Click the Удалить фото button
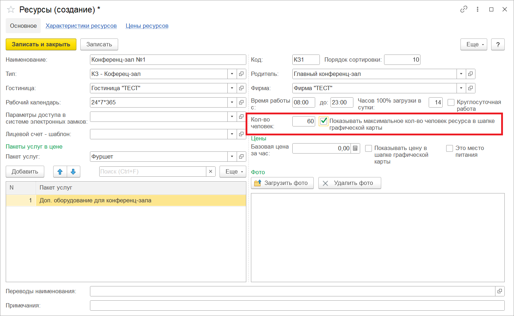 pos(350,183)
